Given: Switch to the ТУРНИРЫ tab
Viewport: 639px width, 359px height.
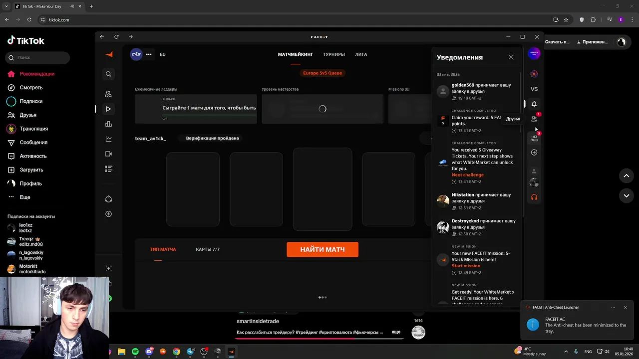Looking at the screenshot, I should (x=334, y=54).
